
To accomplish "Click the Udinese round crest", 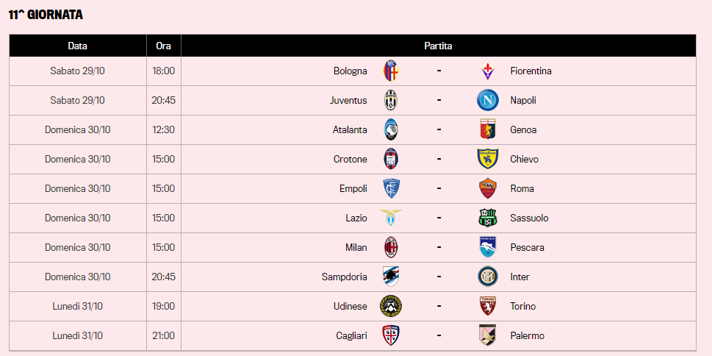I will pos(390,306).
